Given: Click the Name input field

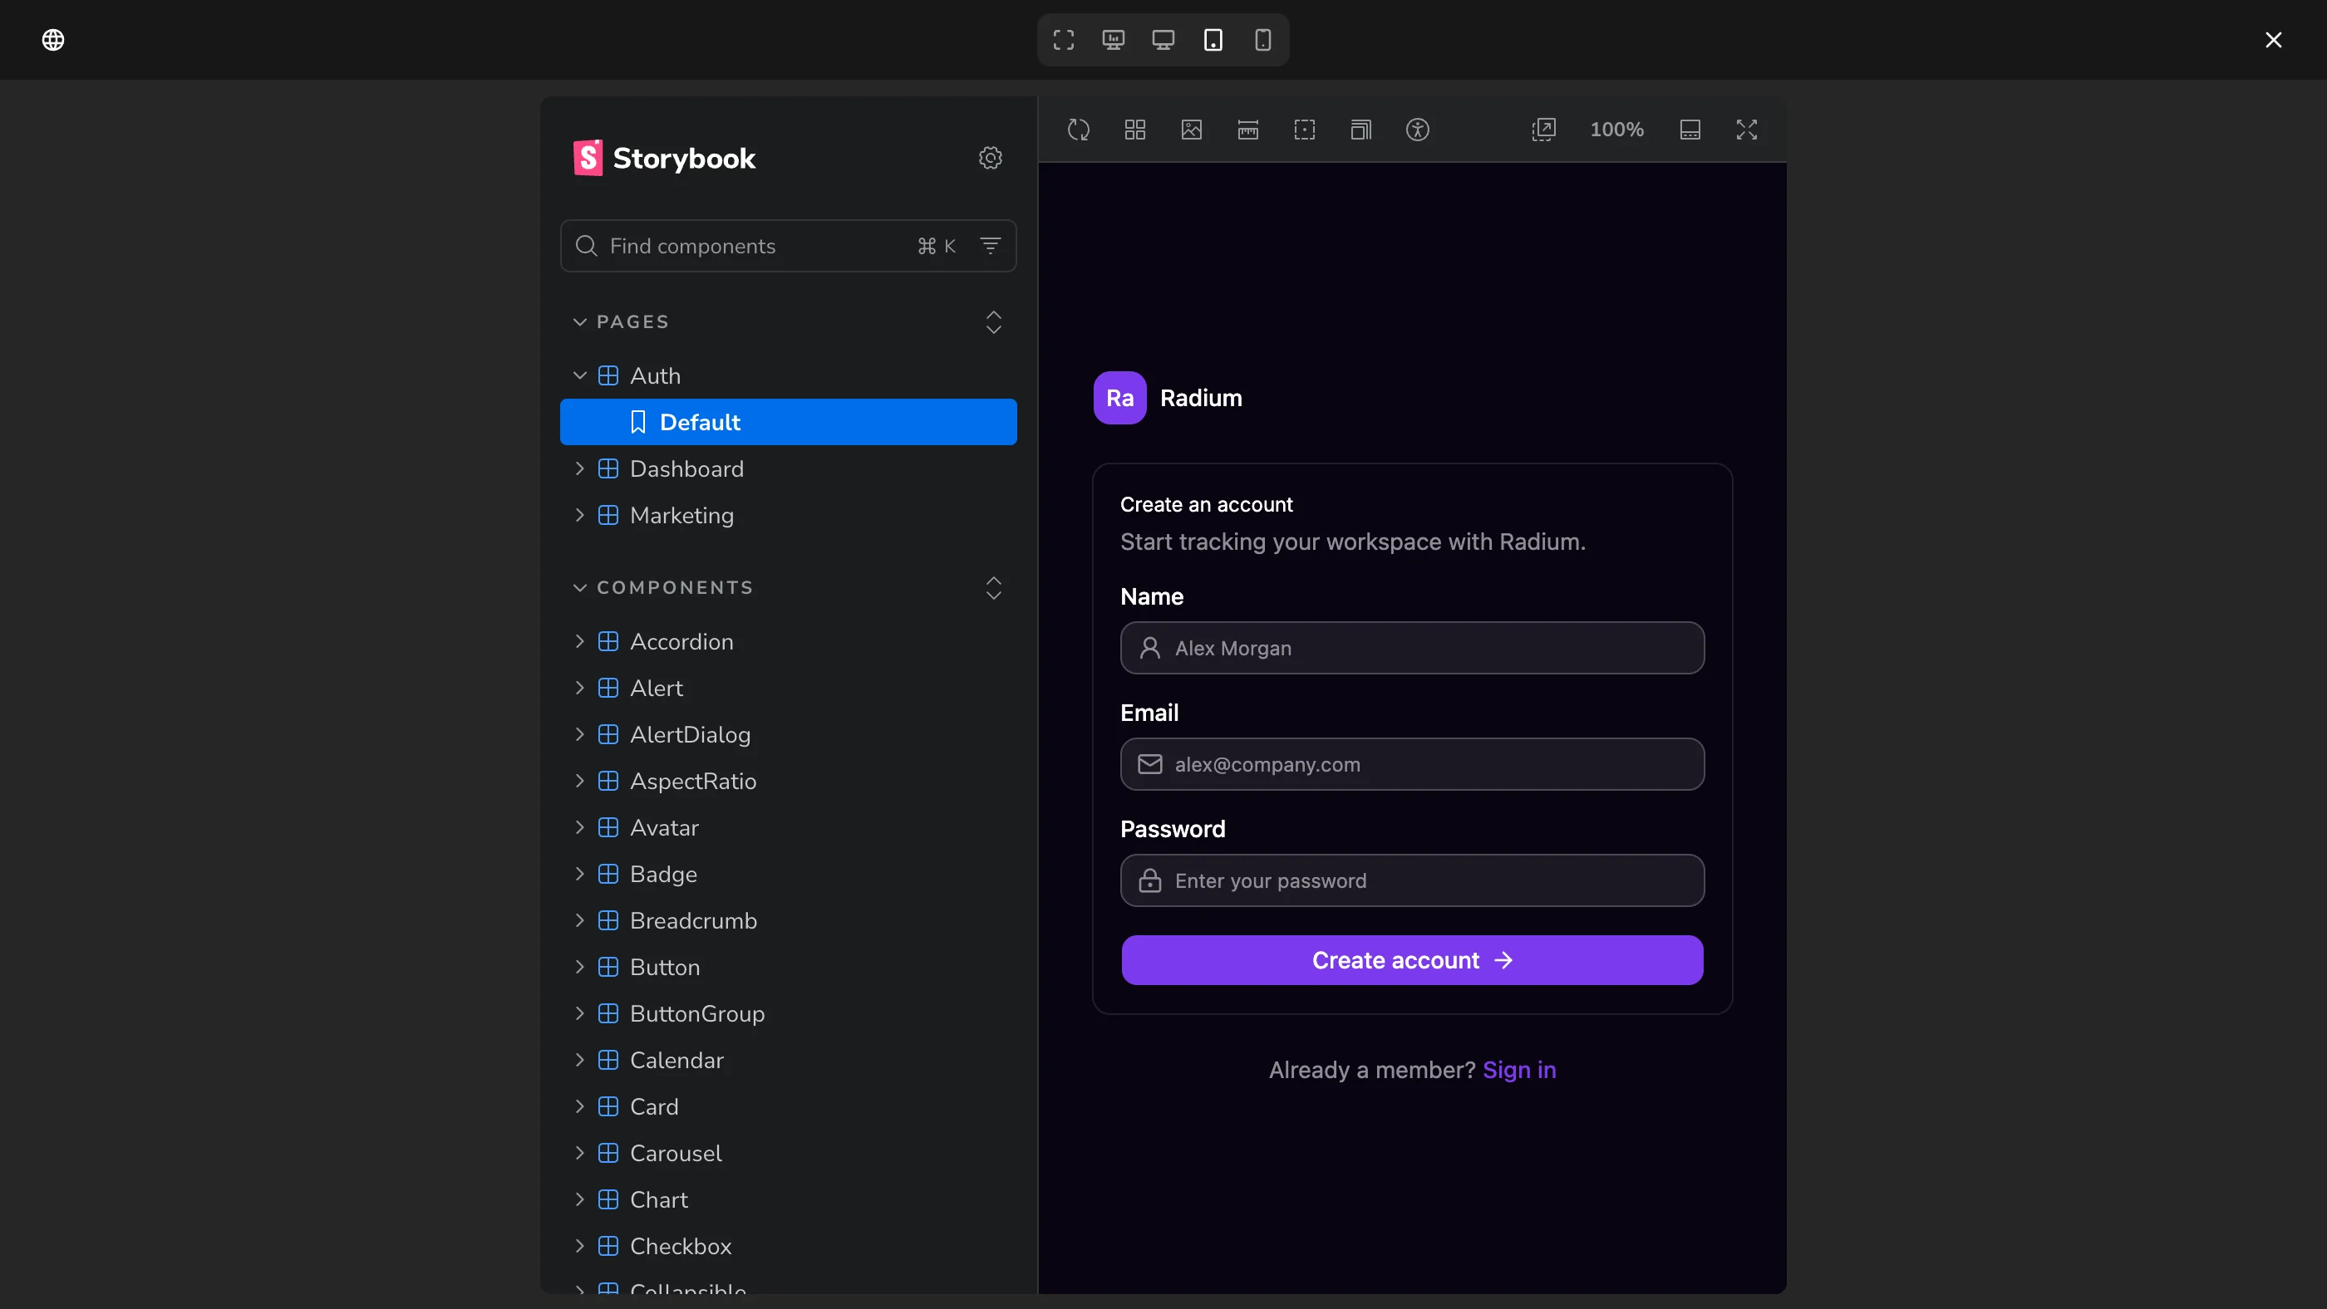Looking at the screenshot, I should (1412, 648).
